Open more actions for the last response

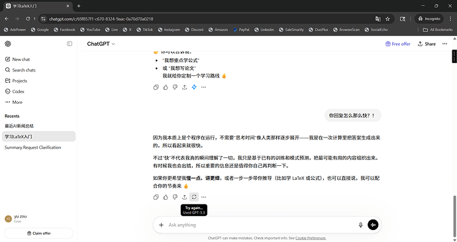(x=203, y=197)
